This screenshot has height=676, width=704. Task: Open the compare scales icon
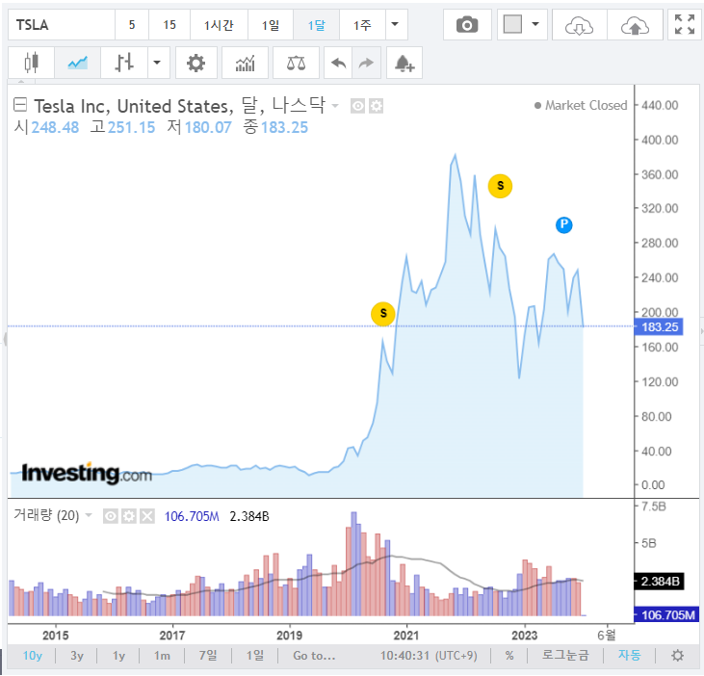(296, 63)
